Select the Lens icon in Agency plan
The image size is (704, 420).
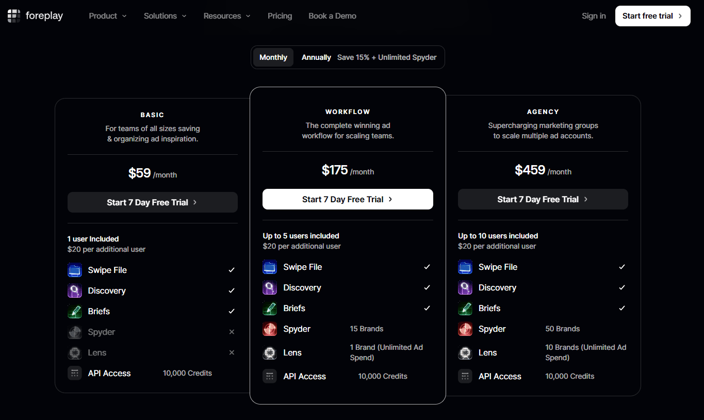465,352
